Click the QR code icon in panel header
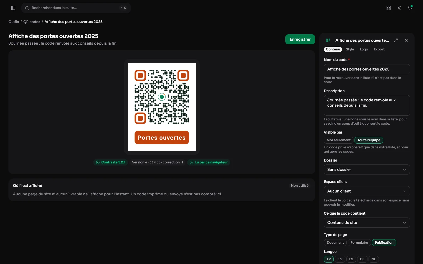 pyautogui.click(x=328, y=40)
